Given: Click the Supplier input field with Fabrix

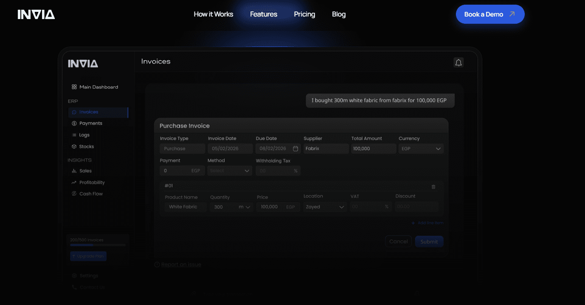Looking at the screenshot, I should [x=326, y=149].
